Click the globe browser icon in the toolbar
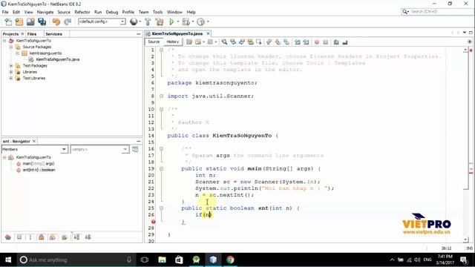Screen dimensions: 475x267 click(x=134, y=22)
